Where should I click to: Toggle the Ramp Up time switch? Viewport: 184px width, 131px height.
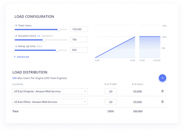16,46
